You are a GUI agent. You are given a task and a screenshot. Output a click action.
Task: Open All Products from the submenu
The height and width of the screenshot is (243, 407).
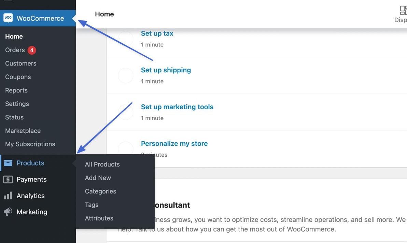102,165
